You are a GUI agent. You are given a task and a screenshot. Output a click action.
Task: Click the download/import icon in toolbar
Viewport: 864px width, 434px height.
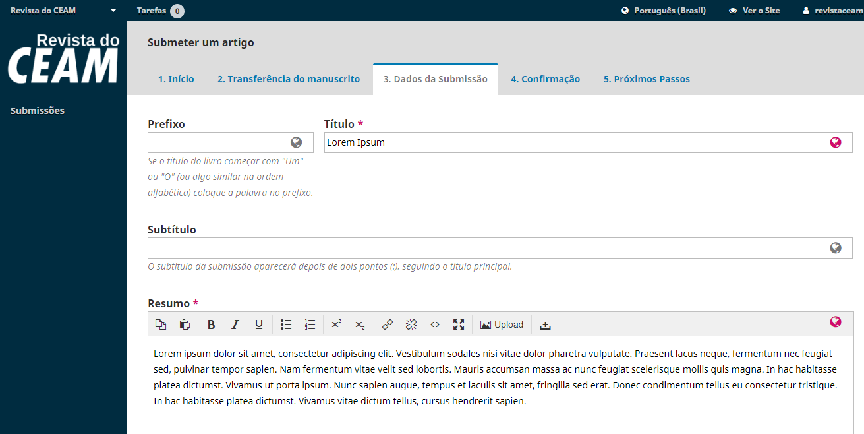point(545,325)
